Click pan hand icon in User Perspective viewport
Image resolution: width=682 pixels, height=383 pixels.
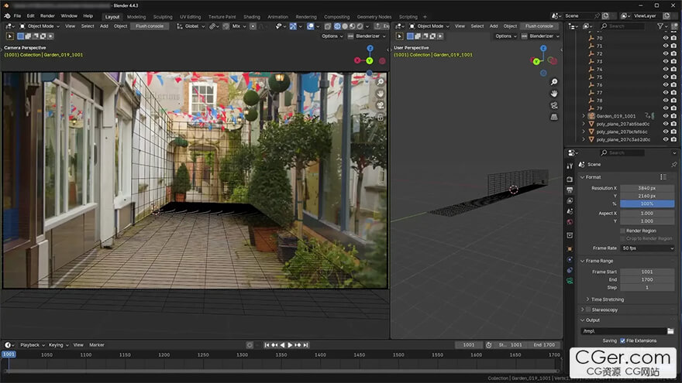click(554, 94)
